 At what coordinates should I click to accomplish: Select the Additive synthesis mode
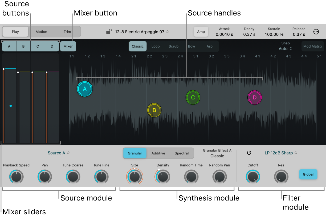point(158,153)
